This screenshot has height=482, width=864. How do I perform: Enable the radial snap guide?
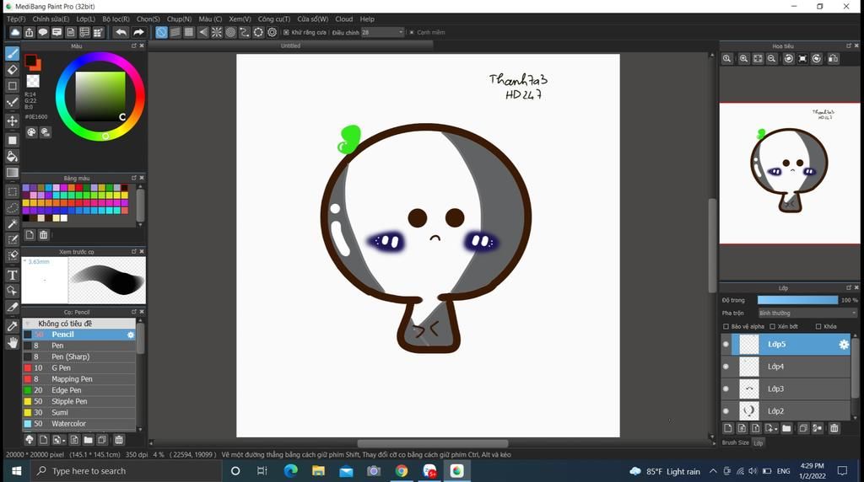pyautogui.click(x=217, y=33)
